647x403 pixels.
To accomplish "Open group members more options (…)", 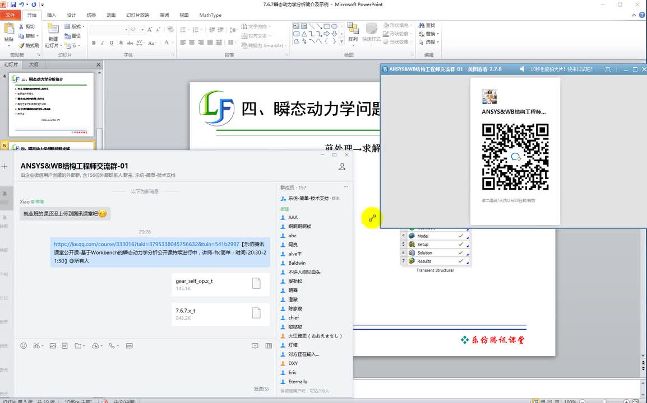I will [346, 187].
